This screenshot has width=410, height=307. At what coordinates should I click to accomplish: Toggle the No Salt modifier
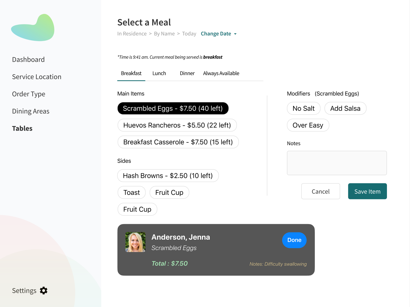(303, 108)
